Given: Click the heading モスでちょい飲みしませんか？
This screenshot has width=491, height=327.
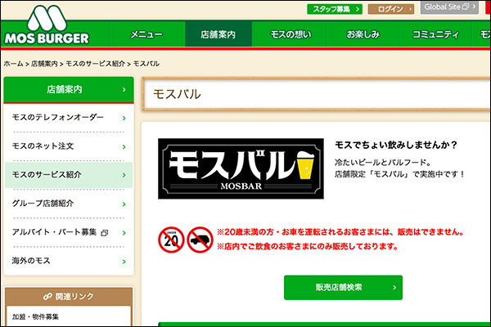Looking at the screenshot, I should click(396, 145).
